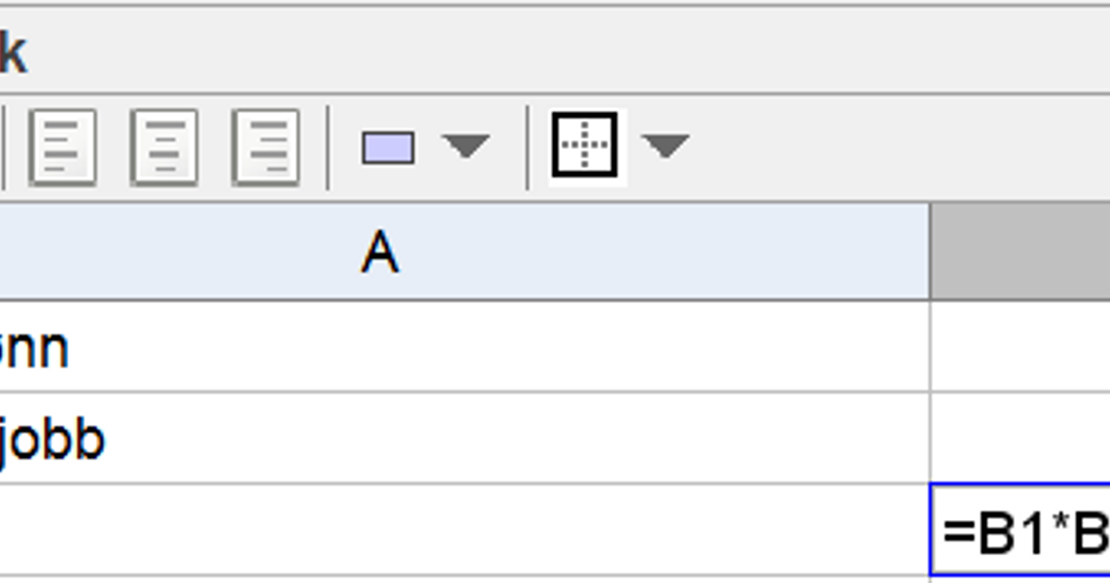Image resolution: width=1110 pixels, height=583 pixels.
Task: Click the cut-off button left of align left
Action: click(x=3, y=147)
